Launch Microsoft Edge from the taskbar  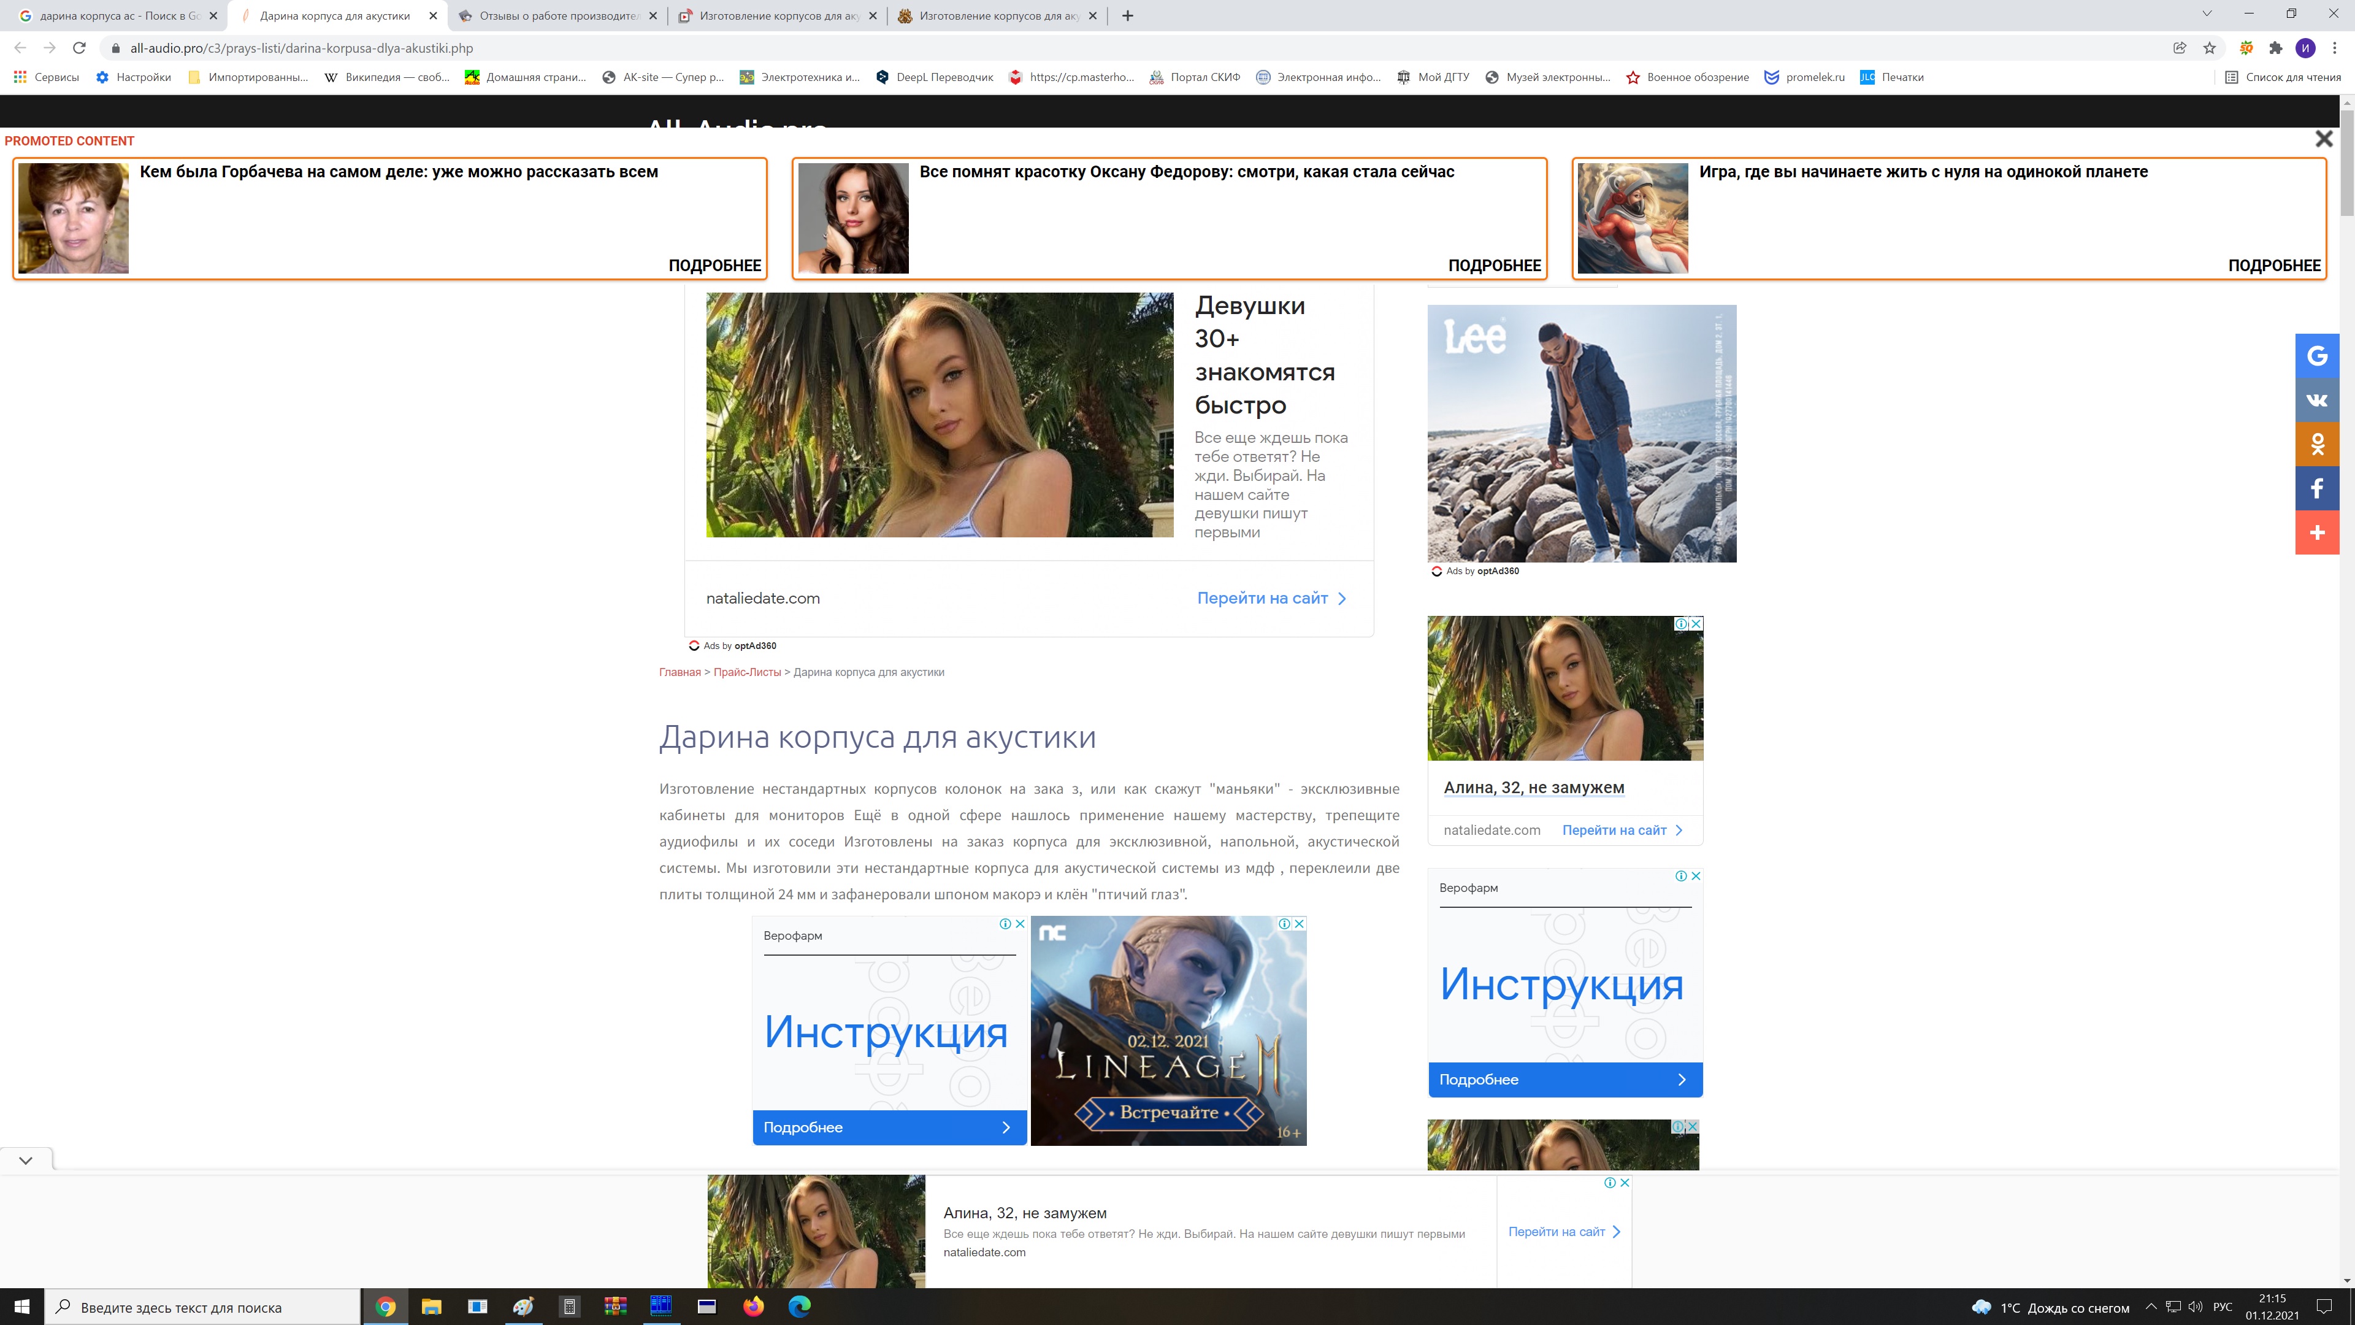(x=799, y=1307)
